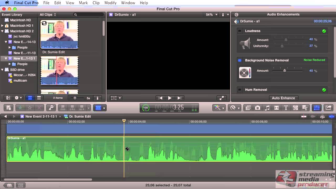This screenshot has width=336, height=189.
Task: Open the Enhancements magic wand menu
Action: (219, 108)
